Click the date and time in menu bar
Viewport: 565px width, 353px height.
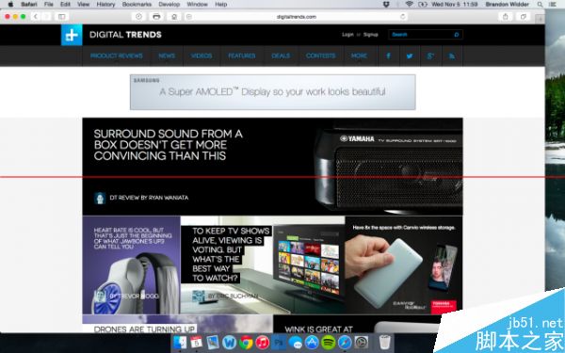click(455, 5)
